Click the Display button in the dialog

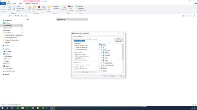coord(119,39)
